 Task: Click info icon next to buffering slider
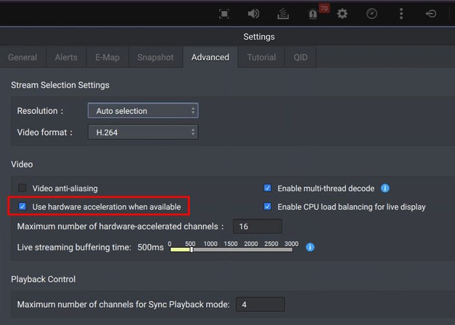point(310,247)
